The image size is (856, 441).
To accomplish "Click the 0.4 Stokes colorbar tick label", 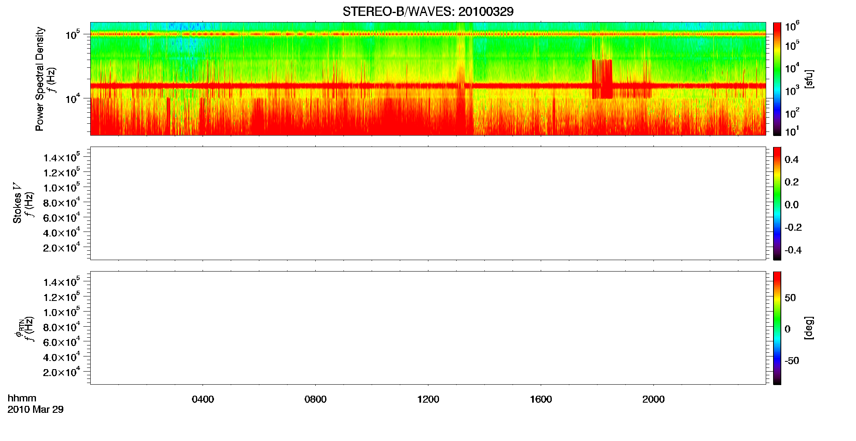I will [791, 160].
